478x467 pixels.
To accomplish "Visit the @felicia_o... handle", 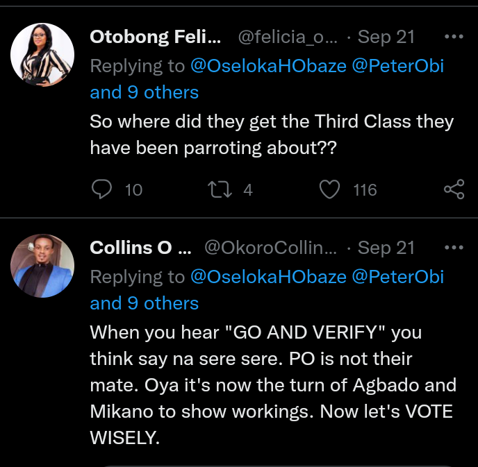I will click(x=288, y=37).
